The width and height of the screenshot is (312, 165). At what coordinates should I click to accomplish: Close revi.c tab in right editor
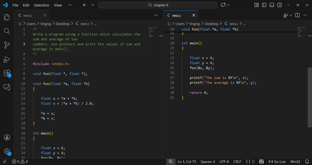click(193, 16)
